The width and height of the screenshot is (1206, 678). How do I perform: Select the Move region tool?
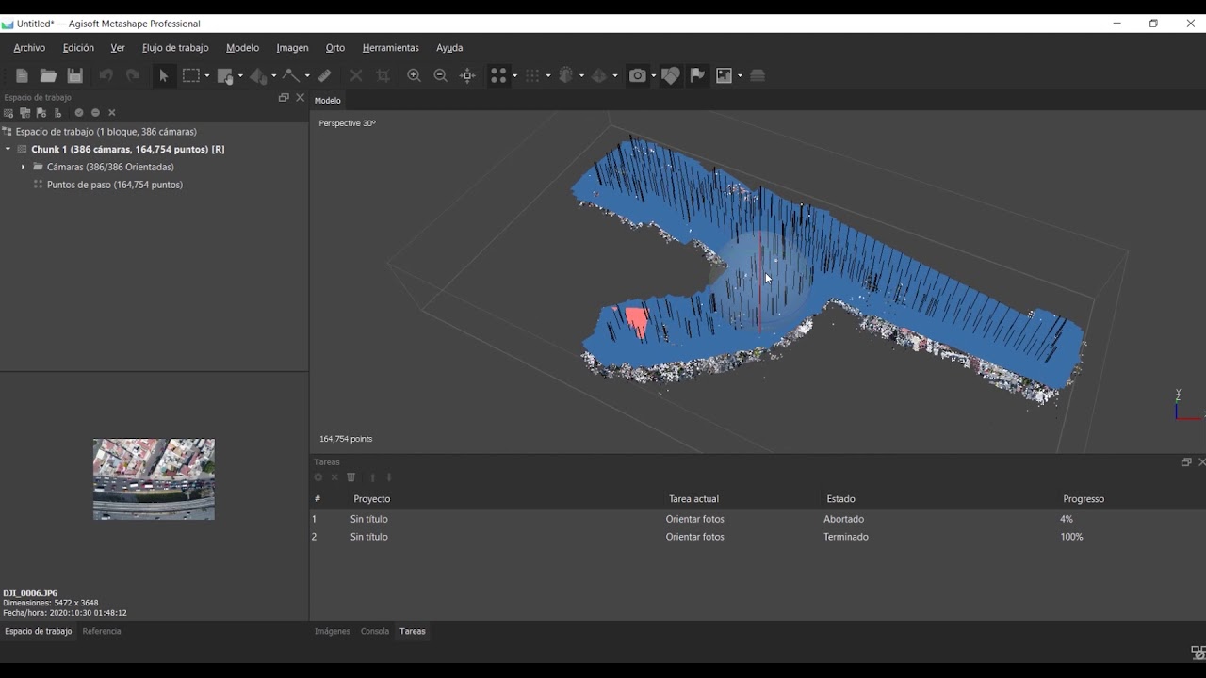[225, 76]
